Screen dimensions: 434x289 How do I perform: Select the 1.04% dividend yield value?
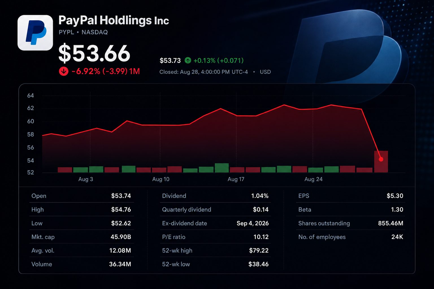point(260,196)
